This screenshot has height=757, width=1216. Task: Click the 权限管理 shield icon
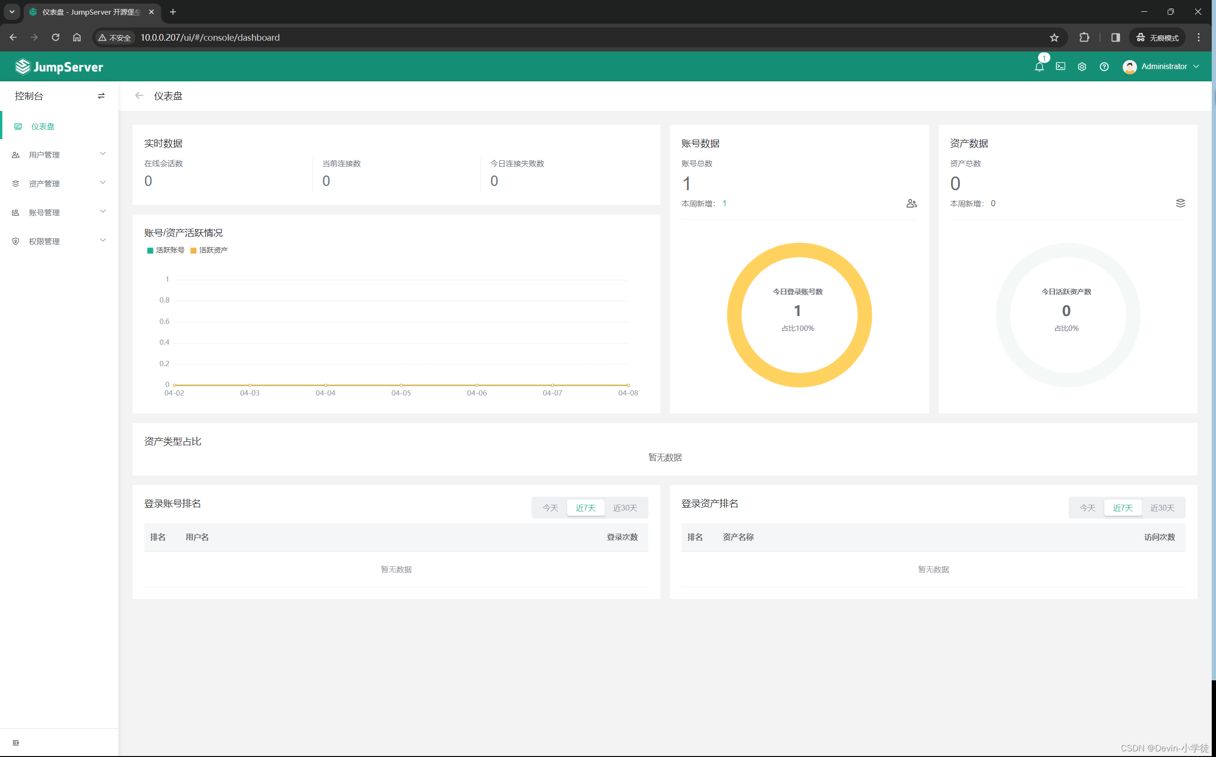[x=16, y=241]
